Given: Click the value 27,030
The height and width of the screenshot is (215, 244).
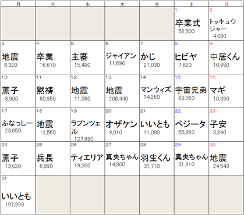Looking at the screenshot, I should (152, 65).
